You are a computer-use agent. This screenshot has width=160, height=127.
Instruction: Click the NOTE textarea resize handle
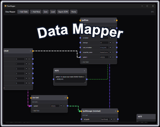pyautogui.click(x=85, y=82)
